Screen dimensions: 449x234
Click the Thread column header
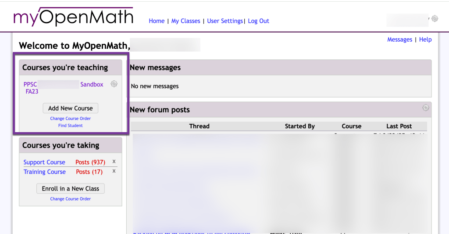click(x=200, y=126)
